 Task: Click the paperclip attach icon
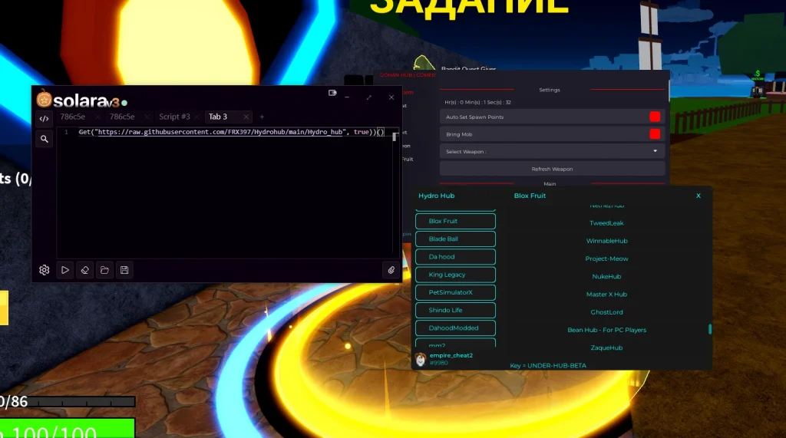pyautogui.click(x=391, y=270)
